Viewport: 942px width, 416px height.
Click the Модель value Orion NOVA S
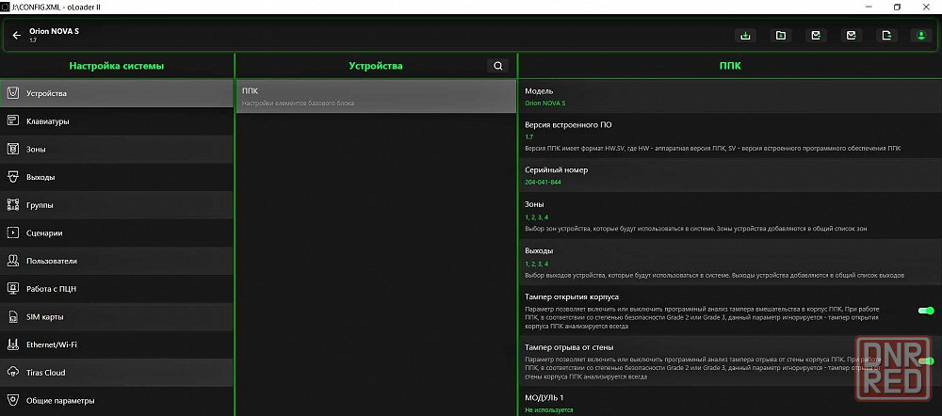(544, 104)
